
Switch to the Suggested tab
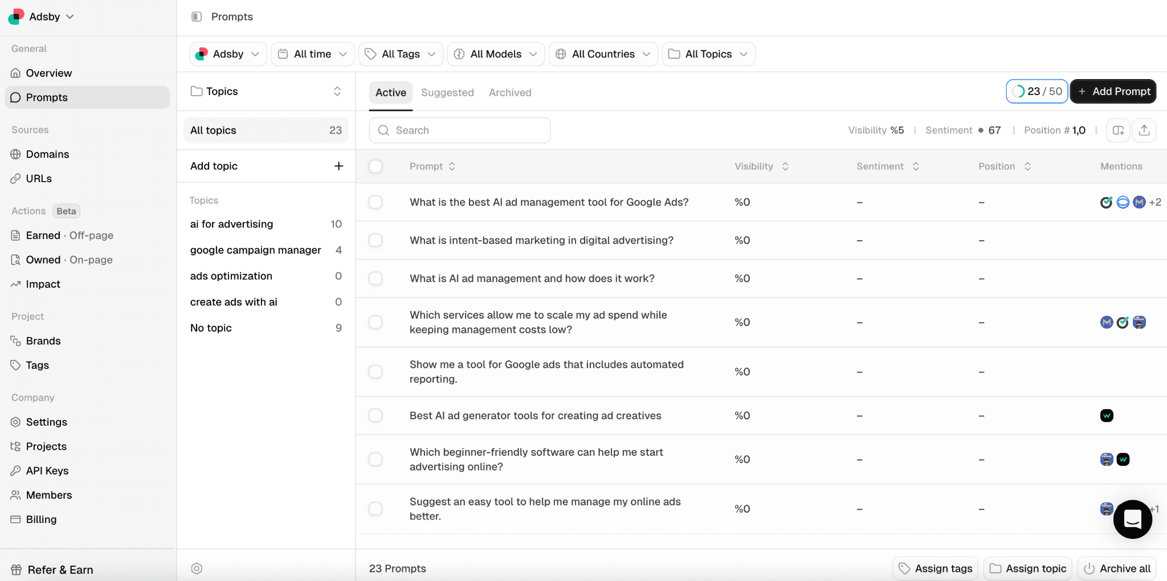[447, 92]
